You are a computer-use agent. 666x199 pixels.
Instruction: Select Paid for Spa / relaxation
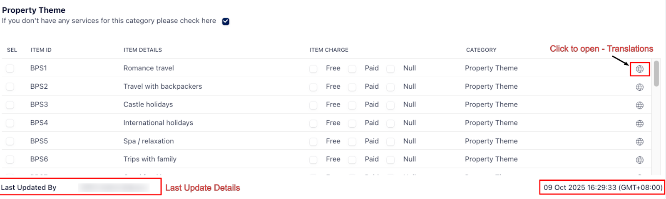352,142
